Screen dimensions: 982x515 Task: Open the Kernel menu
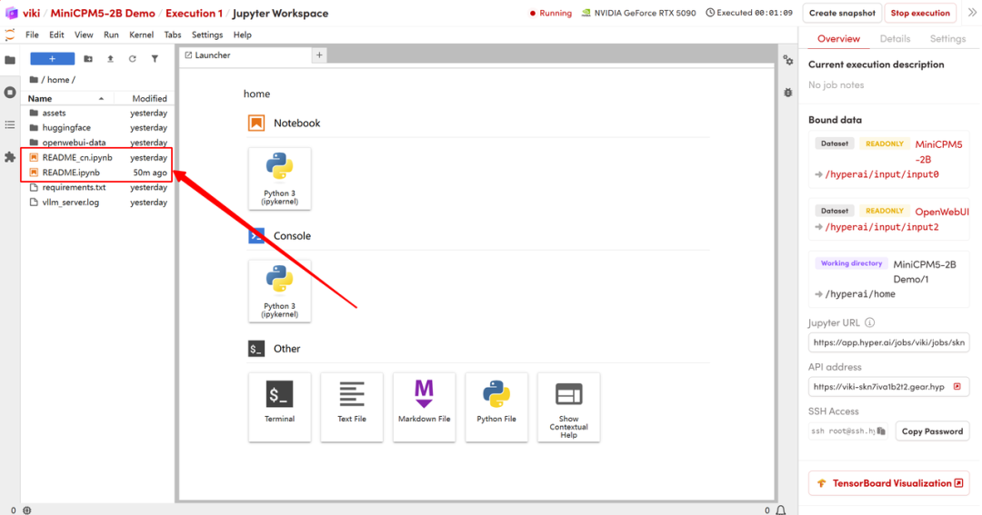click(x=142, y=35)
